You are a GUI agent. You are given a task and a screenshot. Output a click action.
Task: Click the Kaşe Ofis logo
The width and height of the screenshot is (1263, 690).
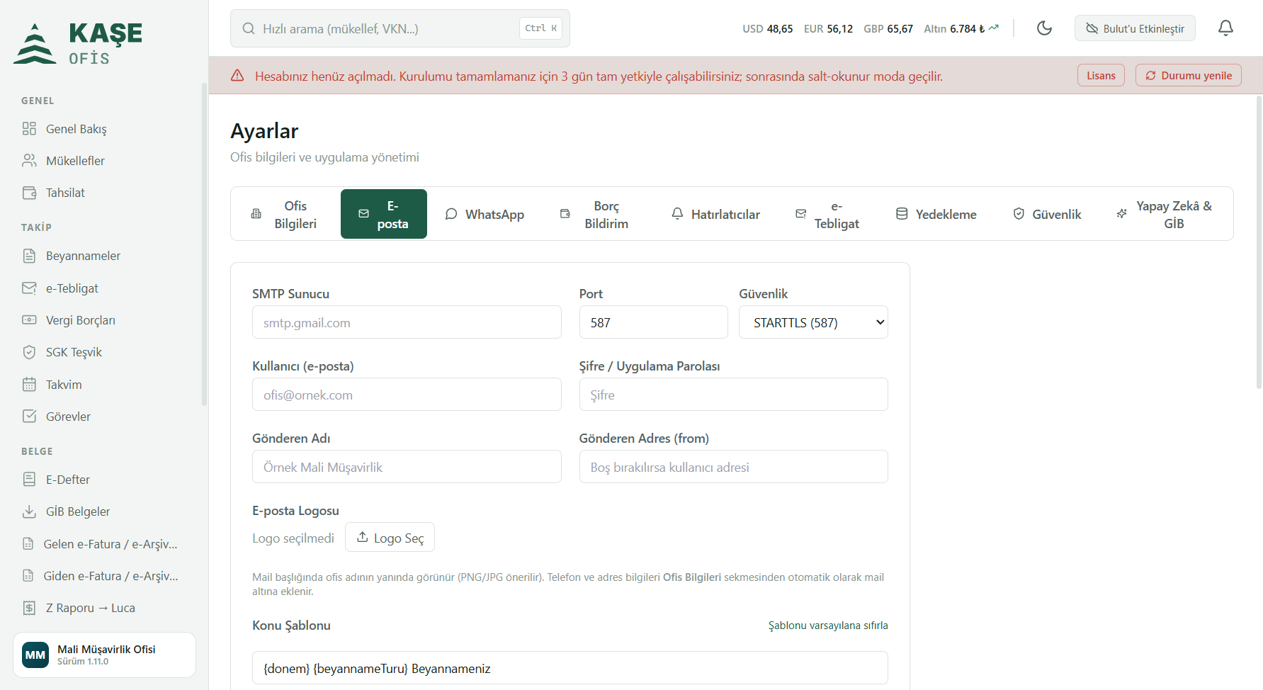[78, 43]
